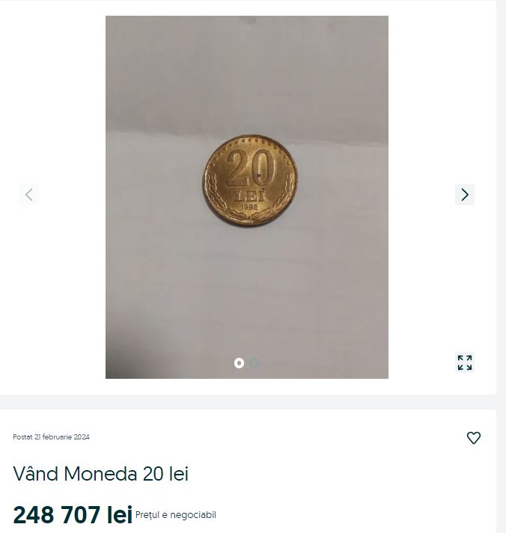Image resolution: width=506 pixels, height=533 pixels.
Task: Click the LEI inscription on the coin
Action: [x=250, y=196]
